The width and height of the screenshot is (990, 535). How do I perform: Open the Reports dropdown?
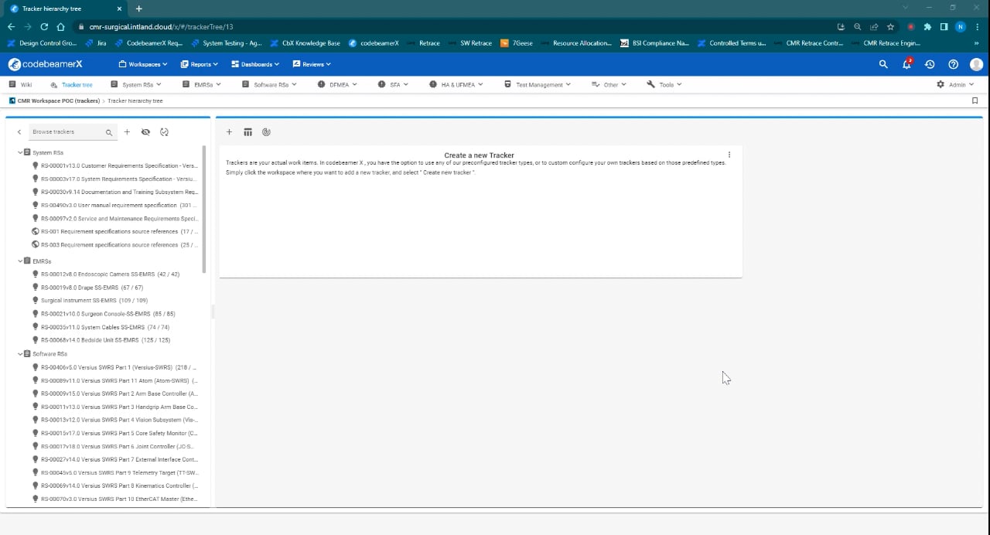[x=199, y=64]
